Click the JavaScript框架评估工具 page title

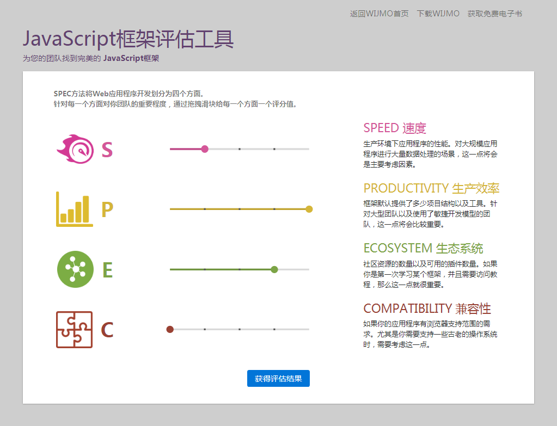pos(128,39)
